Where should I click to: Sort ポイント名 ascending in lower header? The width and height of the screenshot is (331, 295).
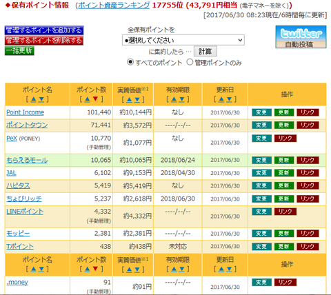tap(34, 269)
